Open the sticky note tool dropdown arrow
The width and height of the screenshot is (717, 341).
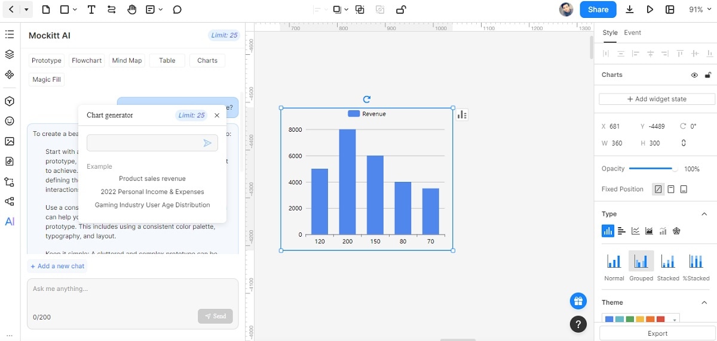[160, 10]
